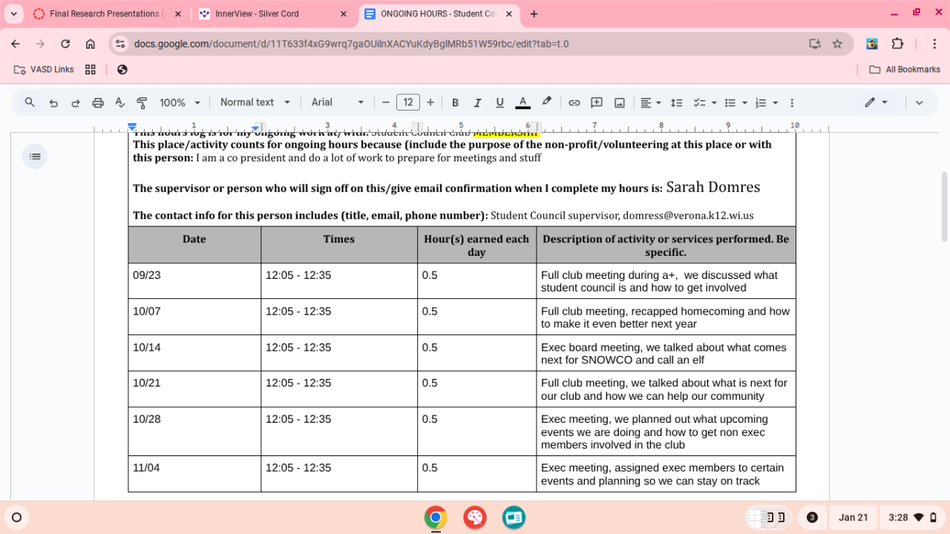Switch to Final Research Presentations tab
950x534 pixels.
click(104, 14)
